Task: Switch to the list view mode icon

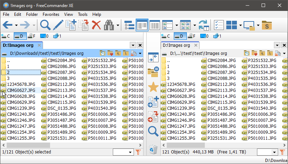Action: point(142,25)
